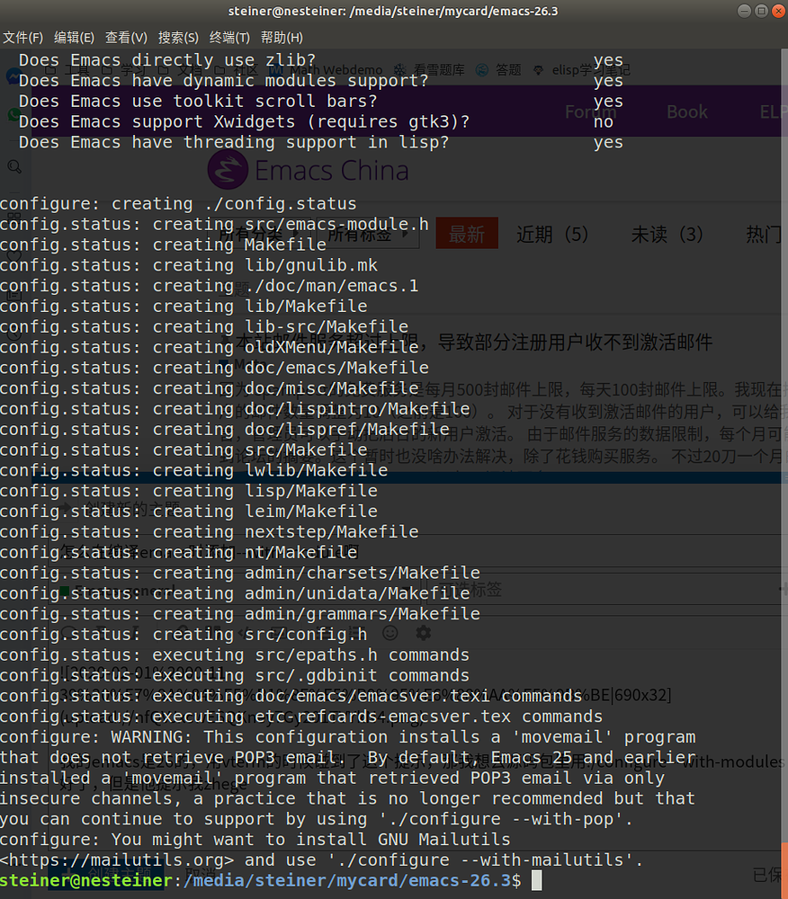The height and width of the screenshot is (899, 788).
Task: Click the './configure --with-pop' text
Action: [501, 820]
